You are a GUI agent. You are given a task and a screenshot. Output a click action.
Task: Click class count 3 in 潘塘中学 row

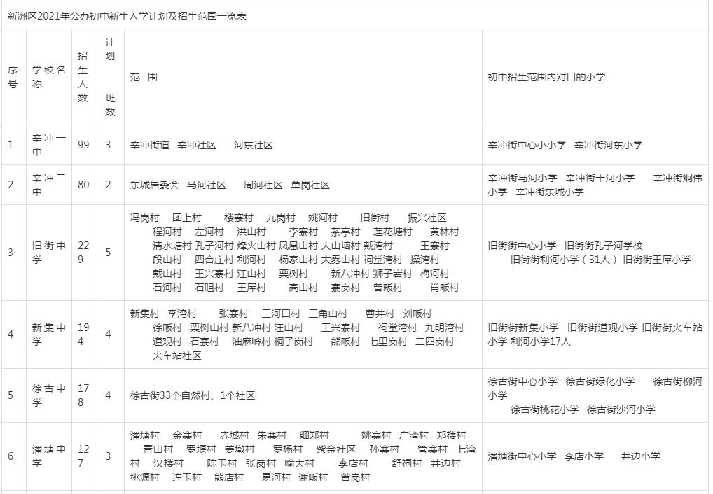point(108,456)
